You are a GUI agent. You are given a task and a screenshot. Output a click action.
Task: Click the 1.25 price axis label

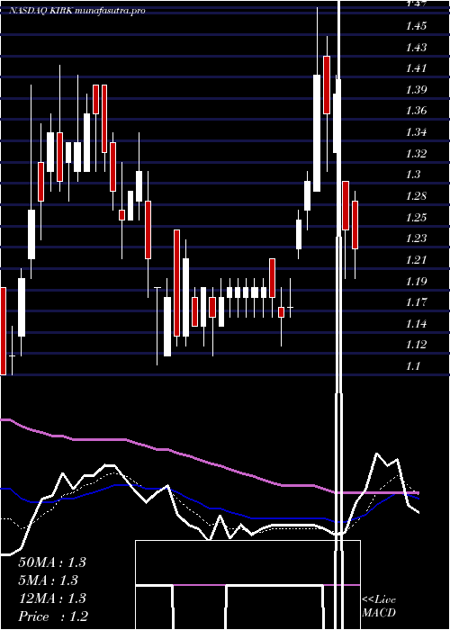click(416, 218)
